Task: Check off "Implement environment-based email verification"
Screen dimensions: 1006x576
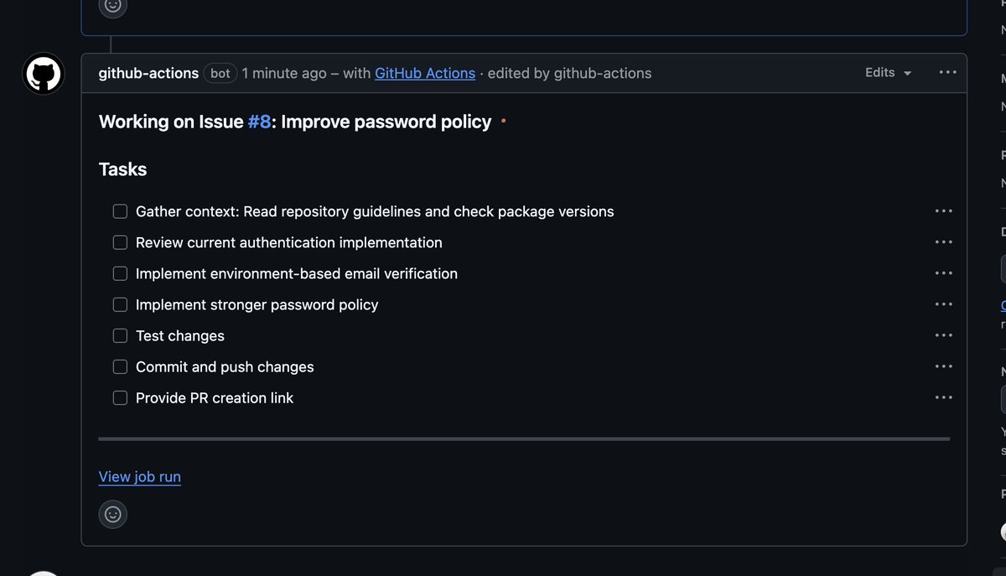Action: tap(120, 272)
